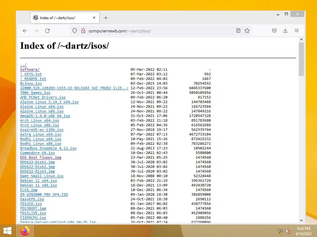Viewport: 317px width, 237px height.
Task: Click Bodhi Linux x64.iso link
Action: pos(41,139)
